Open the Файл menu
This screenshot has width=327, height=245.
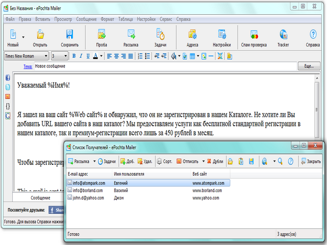[10, 19]
